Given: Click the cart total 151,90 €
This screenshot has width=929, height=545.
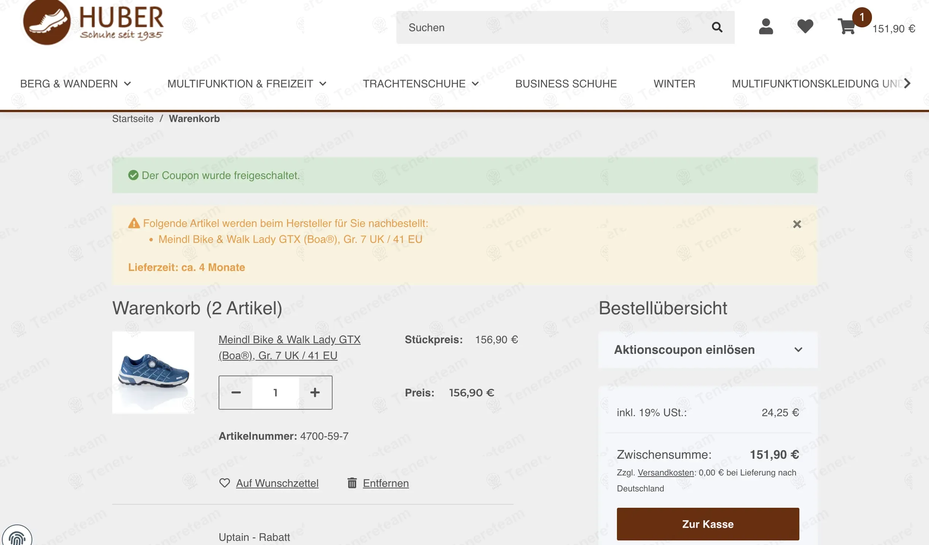Looking at the screenshot, I should coord(894,29).
